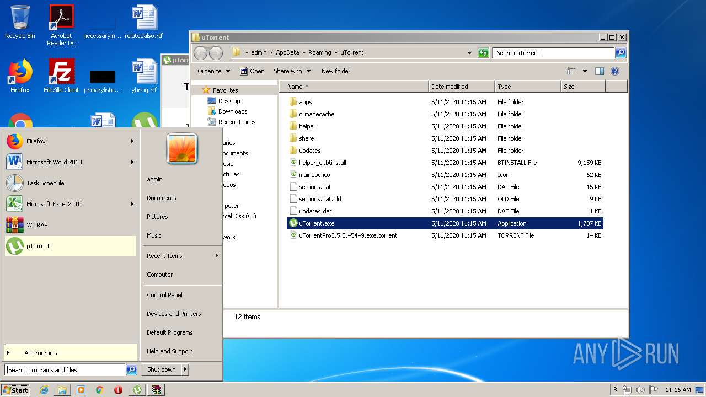This screenshot has width=706, height=397.
Task: Sort by Date modified column
Action: pyautogui.click(x=462, y=87)
